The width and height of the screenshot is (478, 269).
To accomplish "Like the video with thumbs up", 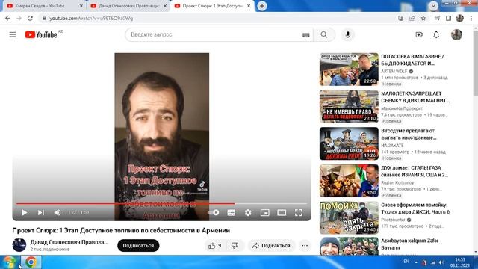I will pos(215,246).
